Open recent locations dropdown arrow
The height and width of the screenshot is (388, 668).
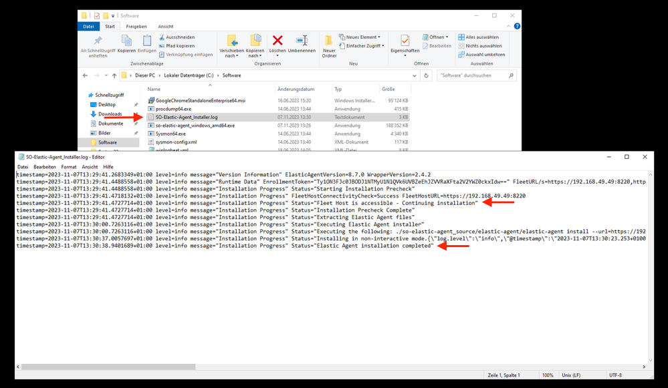[106, 75]
